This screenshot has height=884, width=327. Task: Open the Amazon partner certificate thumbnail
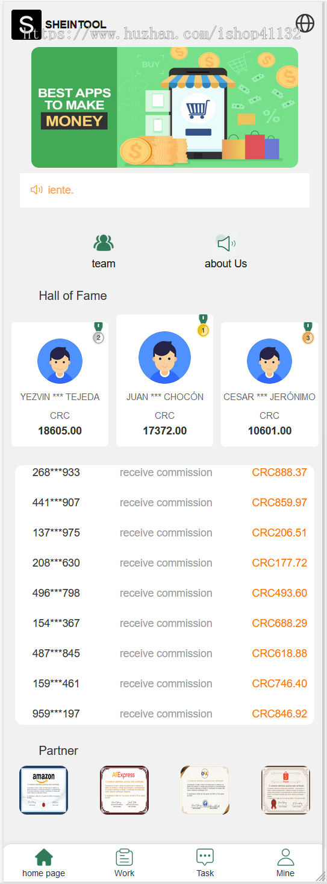coord(43,790)
